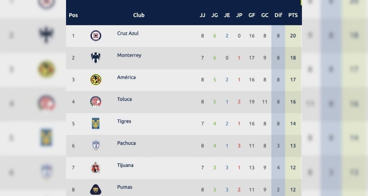Select the Toluca team name
The width and height of the screenshot is (368, 196).
click(x=124, y=99)
